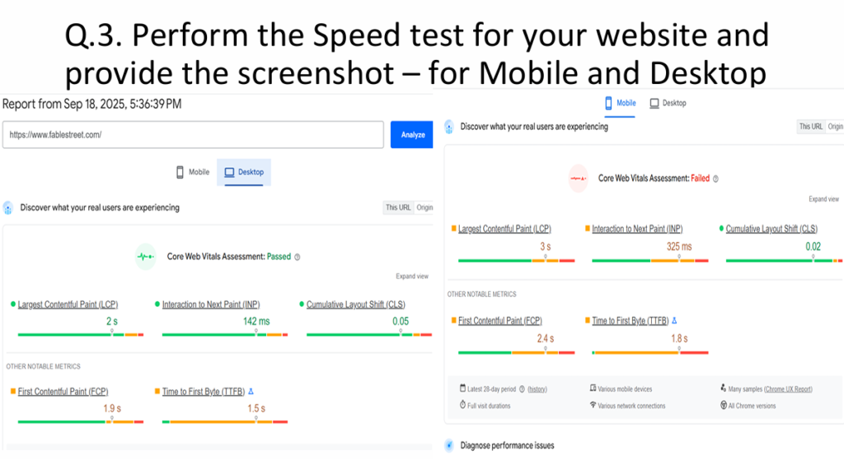Open the Largest Contentful Paint metric showing 3 s
844x460 pixels.
[504, 229]
